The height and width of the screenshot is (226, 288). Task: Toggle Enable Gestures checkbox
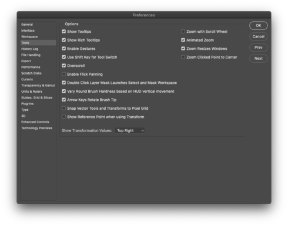(x=64, y=49)
